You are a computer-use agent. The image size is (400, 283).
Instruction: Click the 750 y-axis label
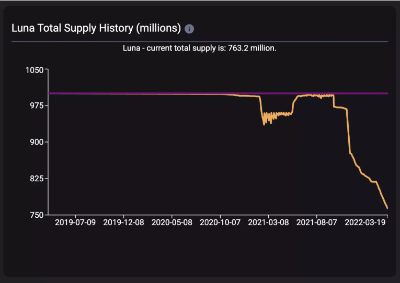[x=37, y=215]
